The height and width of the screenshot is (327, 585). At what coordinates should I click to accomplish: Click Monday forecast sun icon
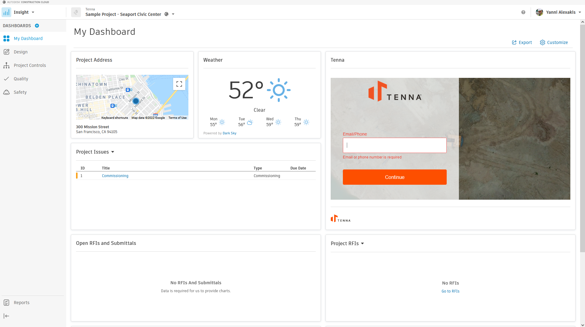(222, 122)
